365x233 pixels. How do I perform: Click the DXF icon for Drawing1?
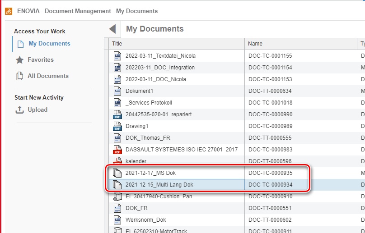tap(117, 126)
